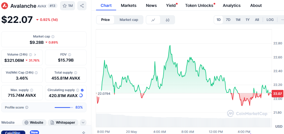Switch to candlestick chart icon
This screenshot has width=284, height=134.
[x=168, y=20]
